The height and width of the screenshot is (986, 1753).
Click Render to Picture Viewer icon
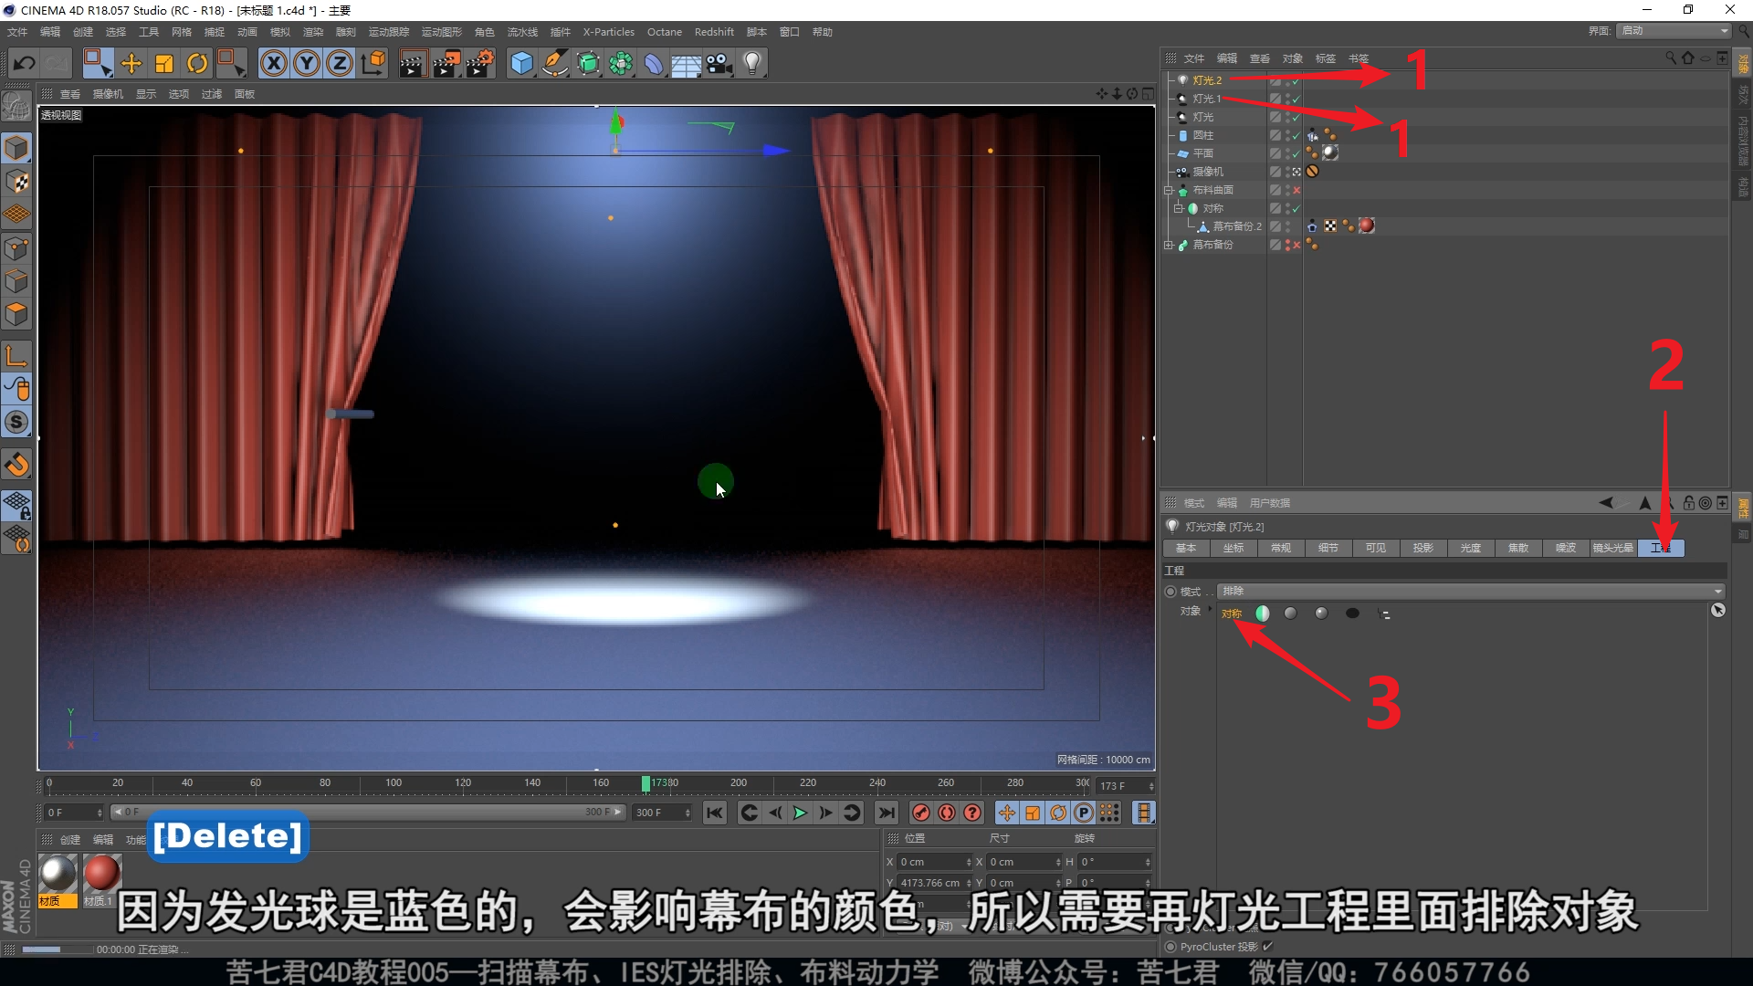coord(446,63)
